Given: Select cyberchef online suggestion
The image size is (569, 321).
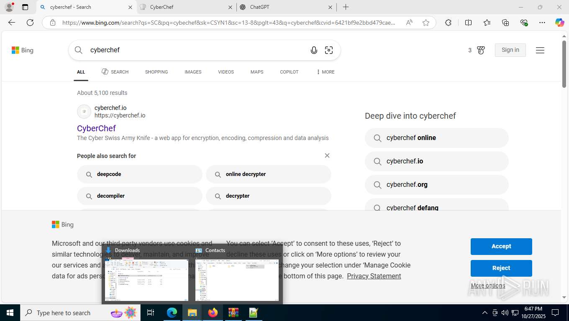Looking at the screenshot, I should [x=437, y=138].
